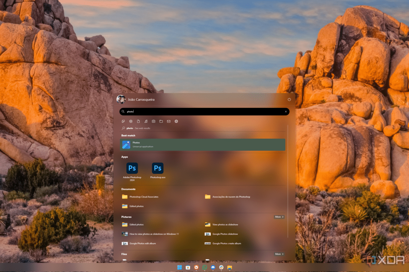This screenshot has height=272, width=409.
Task: Expand More in Files section
Action: coord(279,254)
